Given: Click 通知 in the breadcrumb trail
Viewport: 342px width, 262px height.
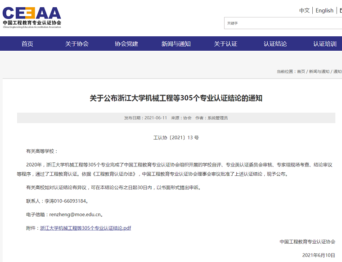Looking at the screenshot, I should tap(337, 72).
